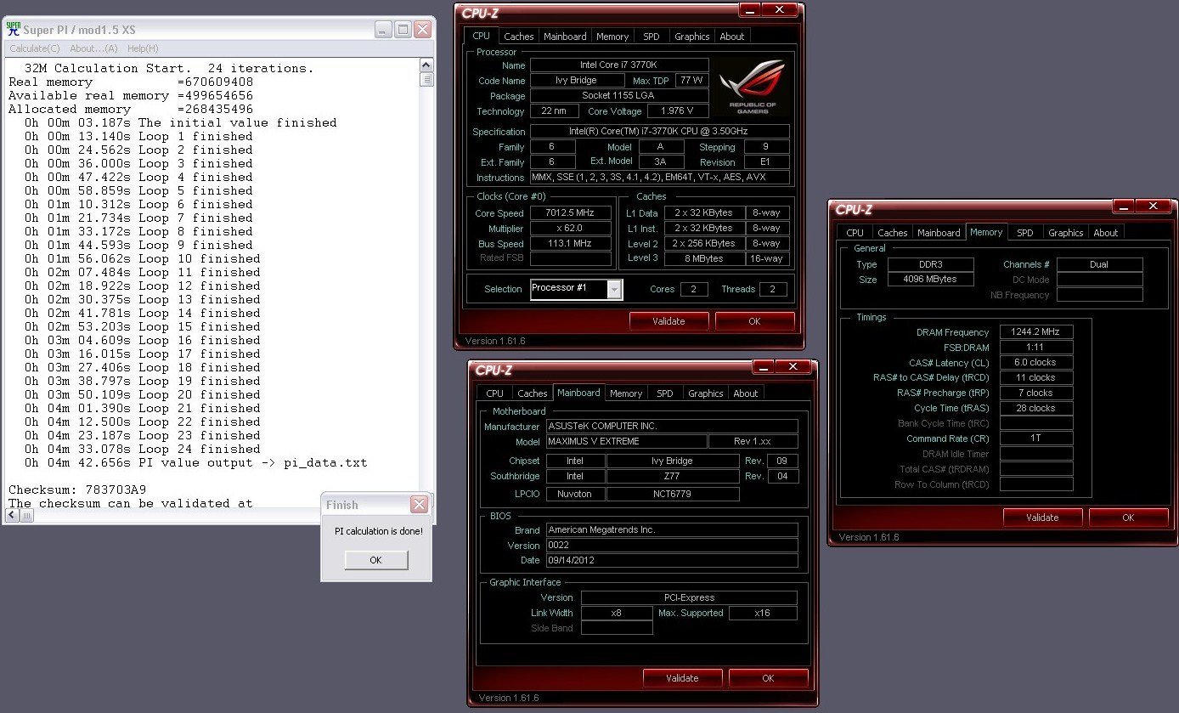Go to About tab in CPU-Z memory timings window
The width and height of the screenshot is (1179, 713).
pyautogui.click(x=1105, y=233)
